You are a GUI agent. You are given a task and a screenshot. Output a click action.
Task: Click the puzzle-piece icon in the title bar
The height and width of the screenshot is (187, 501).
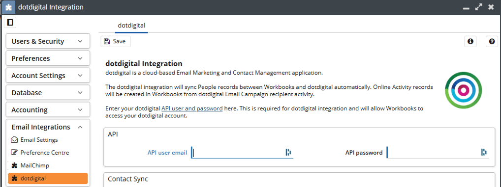pos(9,7)
